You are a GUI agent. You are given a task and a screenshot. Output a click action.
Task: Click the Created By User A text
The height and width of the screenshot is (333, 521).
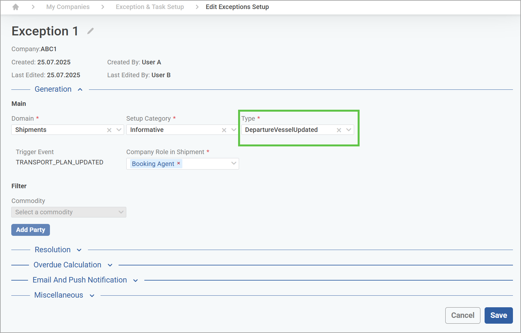(x=134, y=62)
